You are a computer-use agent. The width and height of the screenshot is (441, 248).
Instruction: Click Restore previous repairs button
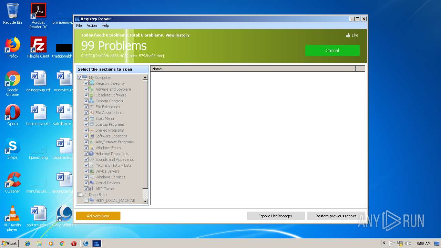(x=336, y=216)
